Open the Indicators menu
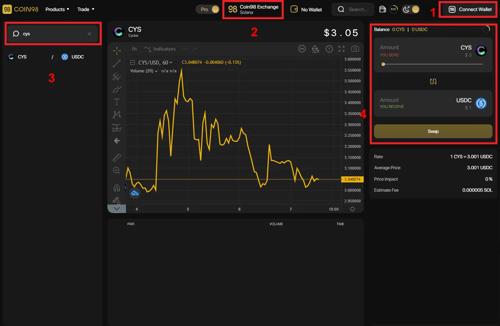 [x=160, y=49]
